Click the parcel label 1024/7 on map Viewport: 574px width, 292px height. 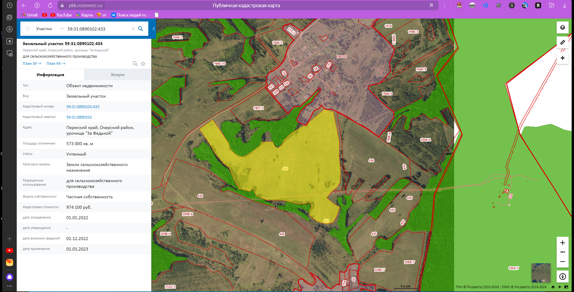[x=514, y=268]
